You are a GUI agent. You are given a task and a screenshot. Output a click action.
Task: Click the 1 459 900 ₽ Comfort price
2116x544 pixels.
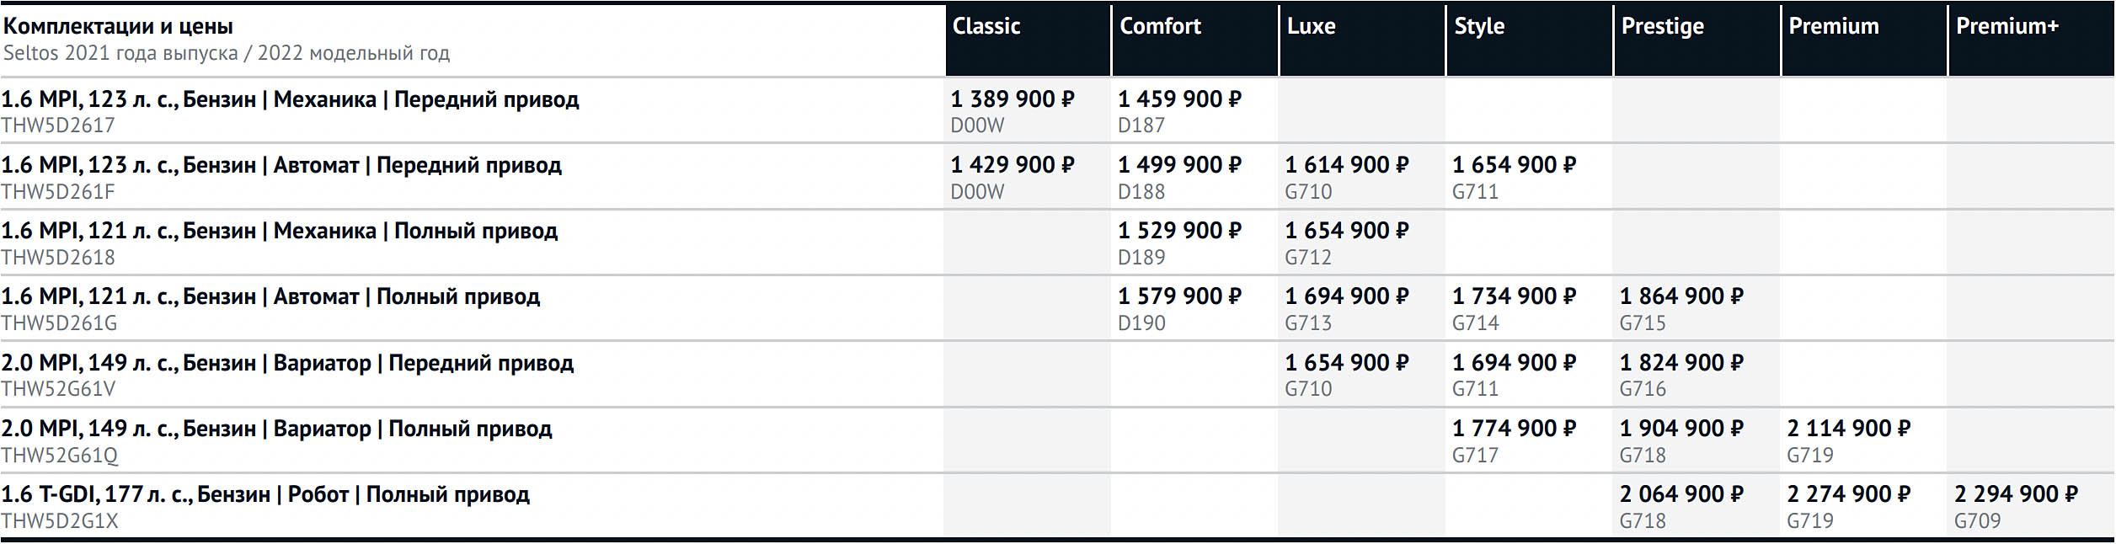(1179, 99)
